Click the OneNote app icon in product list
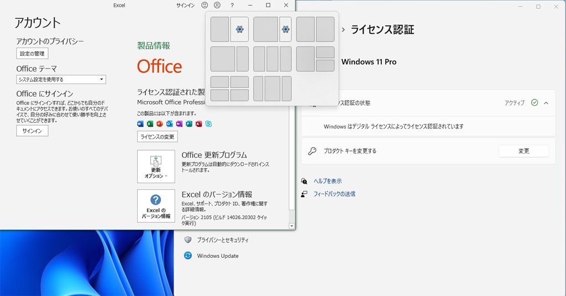 179,124
